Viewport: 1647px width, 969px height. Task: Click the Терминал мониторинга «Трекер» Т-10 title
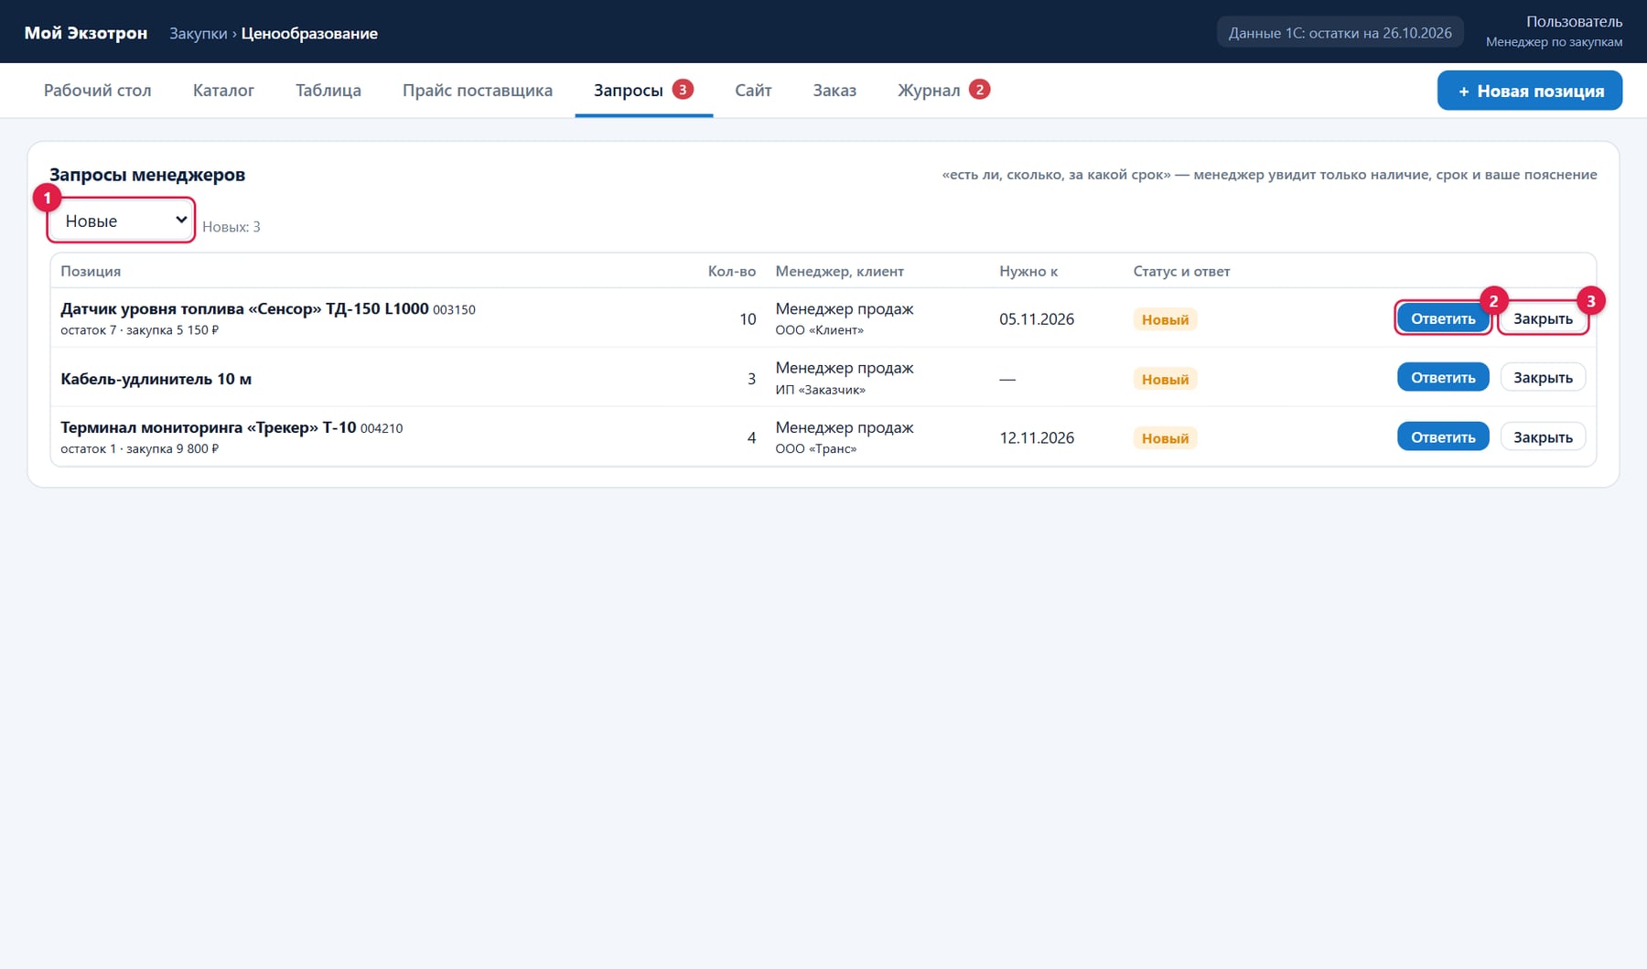(x=208, y=427)
